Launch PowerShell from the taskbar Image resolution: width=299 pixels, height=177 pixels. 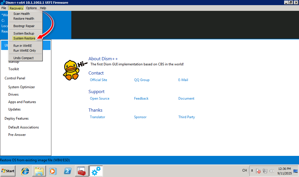(x=68, y=171)
